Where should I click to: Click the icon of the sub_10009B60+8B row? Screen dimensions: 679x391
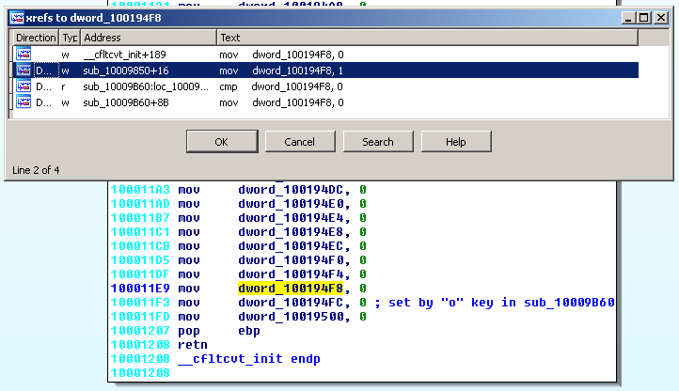click(24, 102)
